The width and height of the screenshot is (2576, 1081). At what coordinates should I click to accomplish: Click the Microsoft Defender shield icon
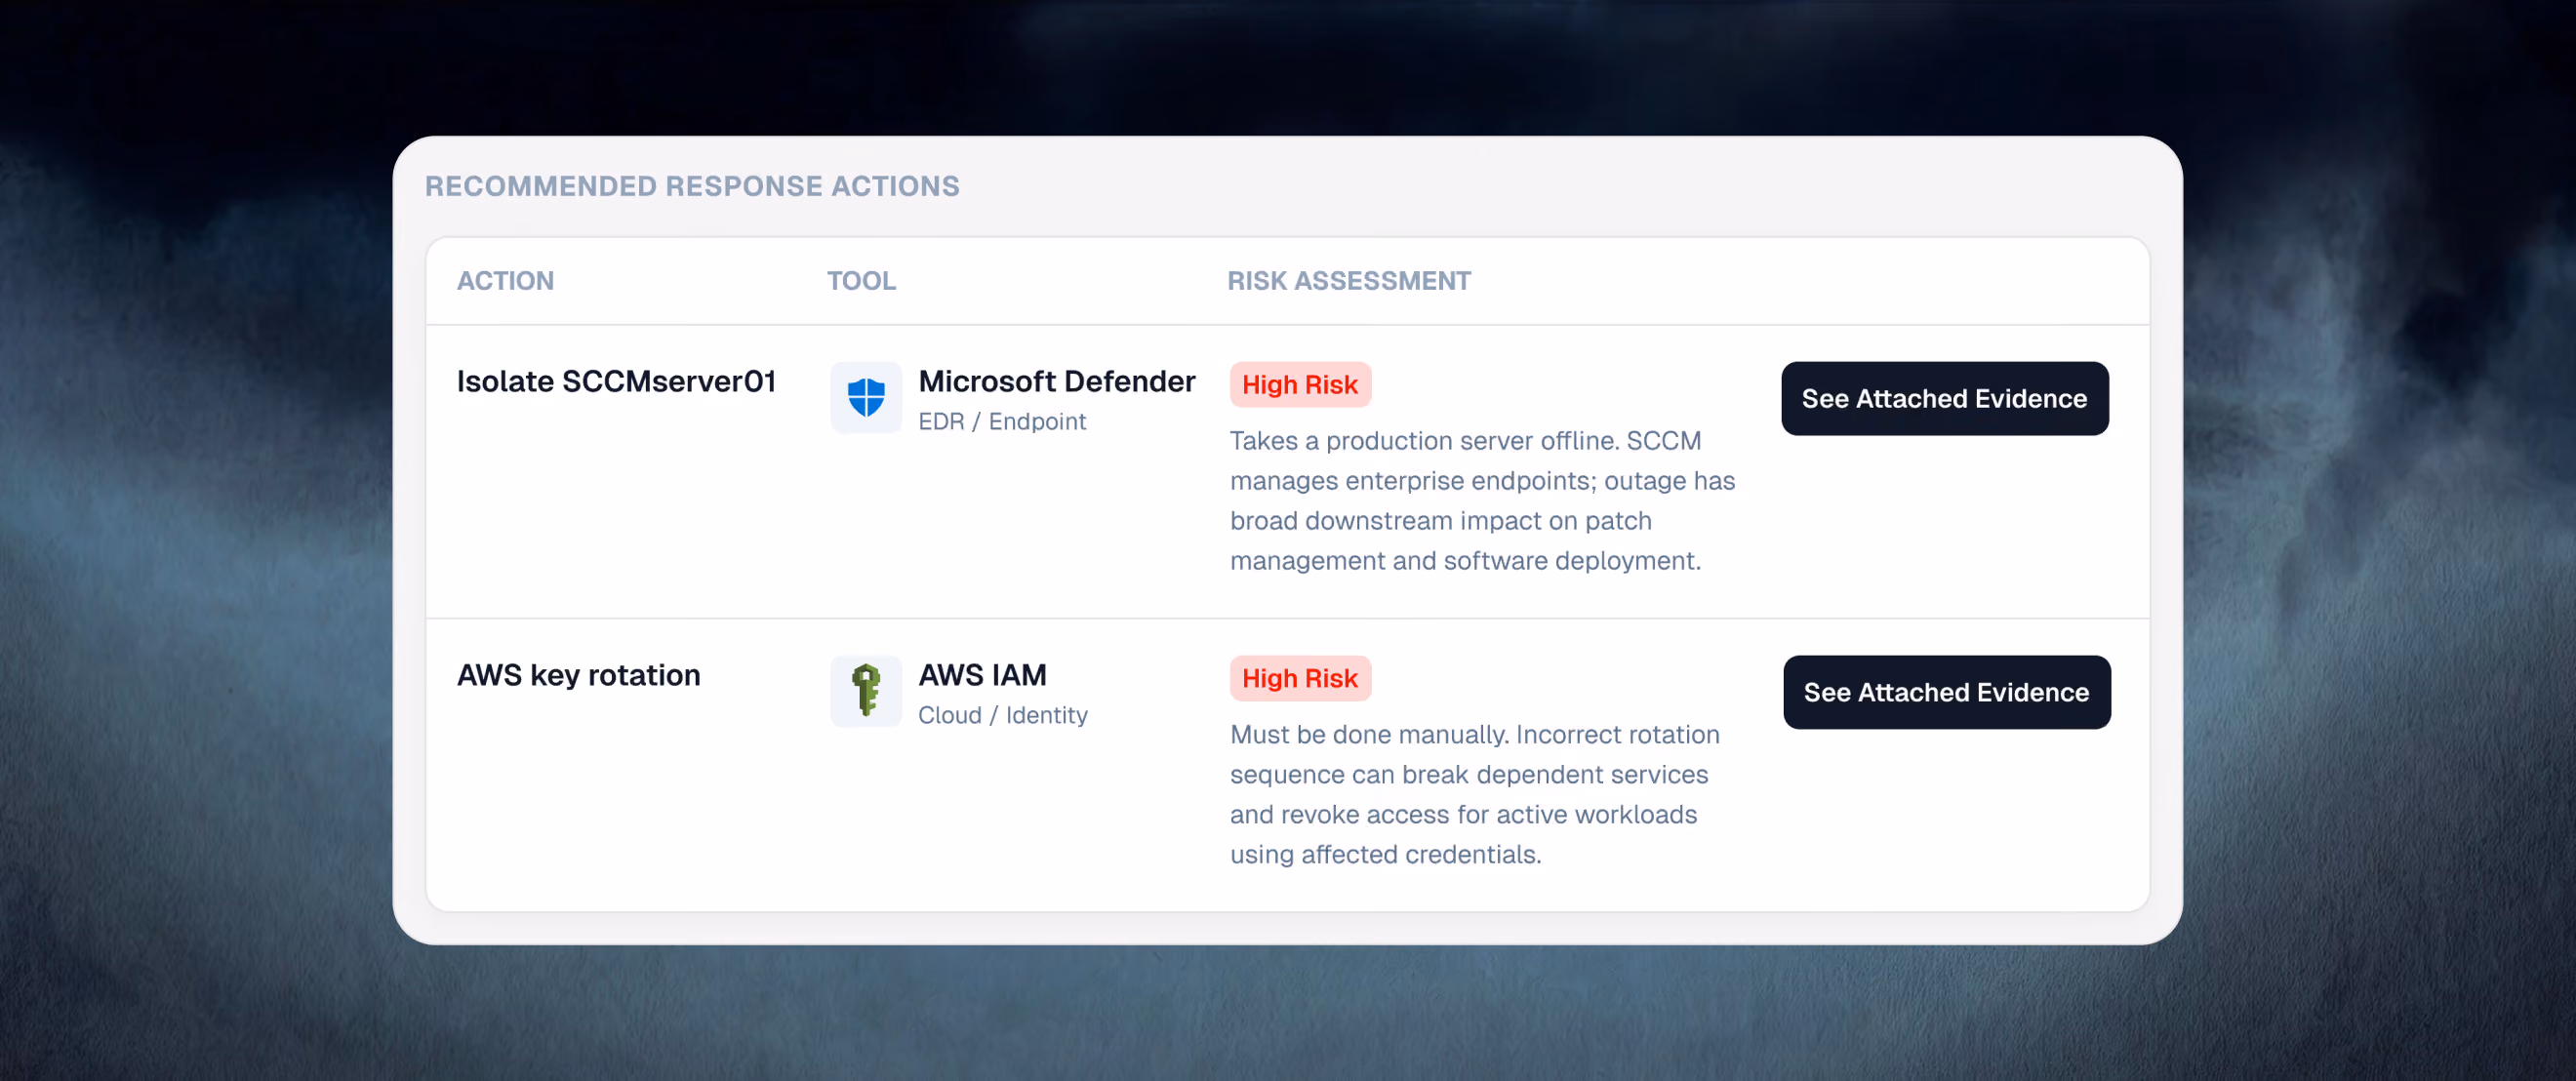[x=866, y=398]
